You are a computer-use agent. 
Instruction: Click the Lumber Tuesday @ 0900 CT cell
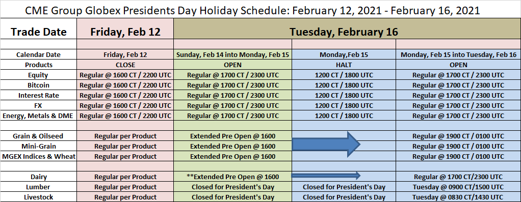(458, 187)
